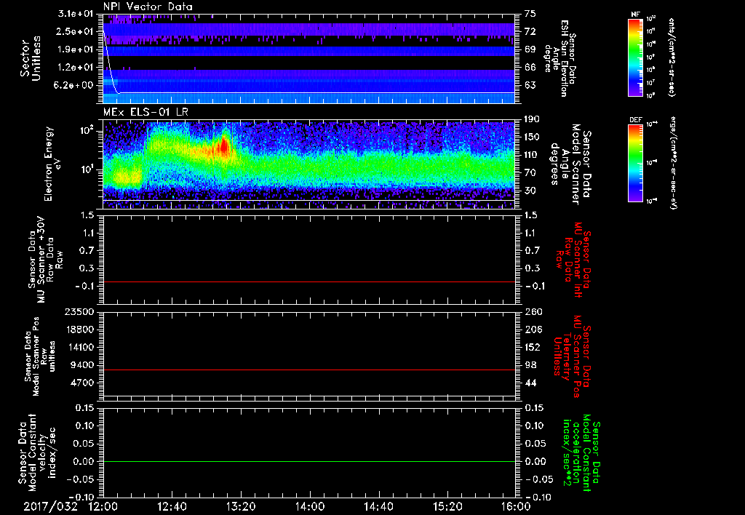Click the '152' telemetry axis value
This screenshot has height=515, width=745.
click(532, 347)
